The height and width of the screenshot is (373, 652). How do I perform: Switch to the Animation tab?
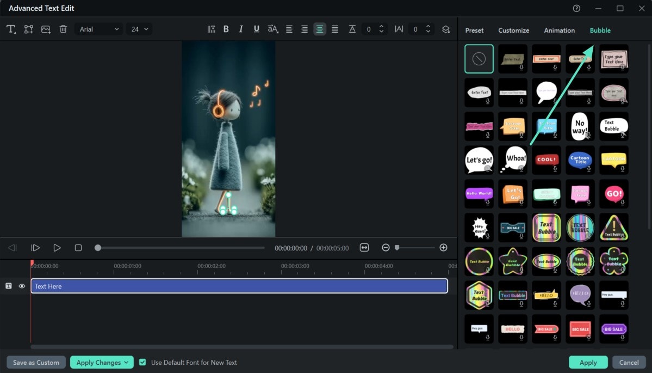pyautogui.click(x=559, y=30)
